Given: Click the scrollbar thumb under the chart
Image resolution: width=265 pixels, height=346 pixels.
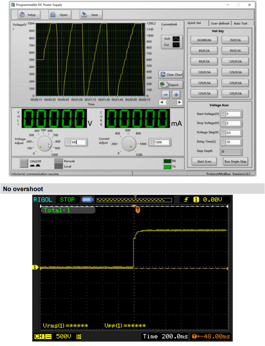Looking at the screenshot, I should 171,103.
